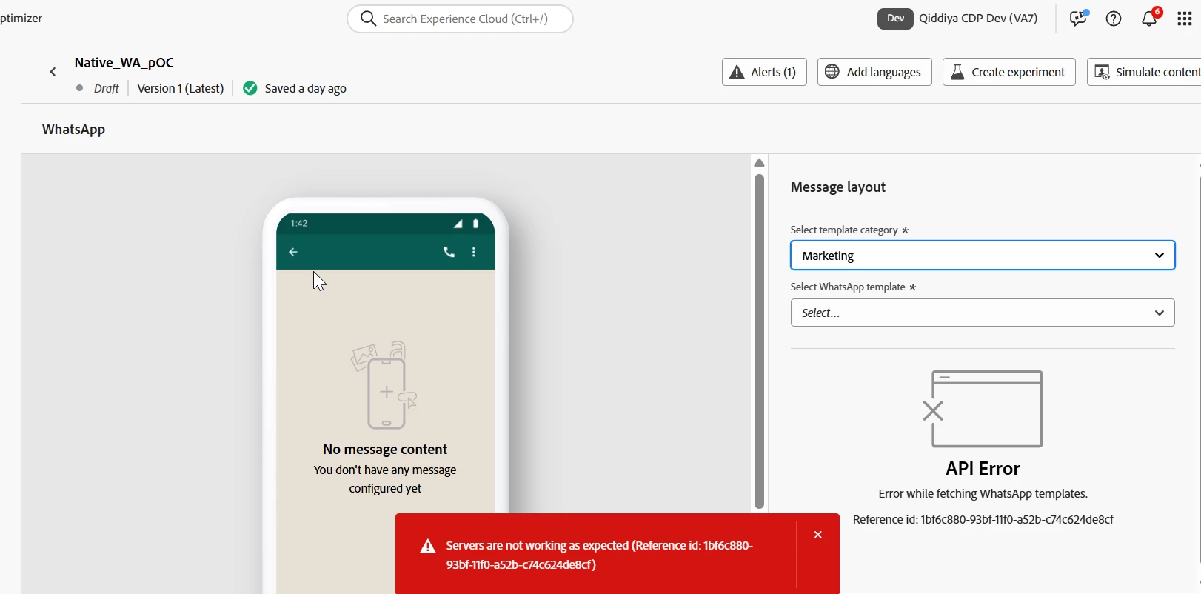Image resolution: width=1201 pixels, height=594 pixels.
Task: Click the phone call icon in preview
Action: 449,252
